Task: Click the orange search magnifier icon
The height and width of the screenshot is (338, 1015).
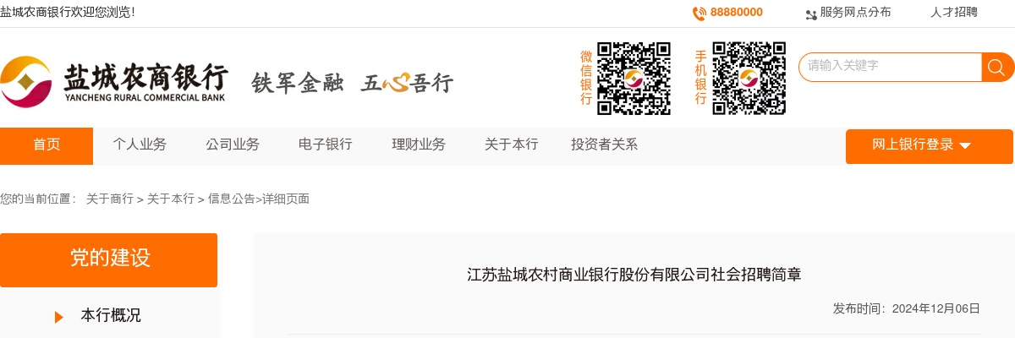Action: pos(997,68)
